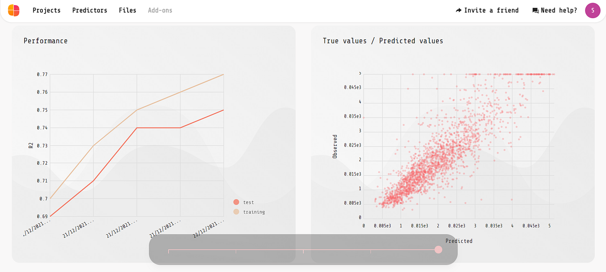Image resolution: width=606 pixels, height=272 pixels.
Task: Click the training line endpoint at 0.77
Action: click(223, 74)
